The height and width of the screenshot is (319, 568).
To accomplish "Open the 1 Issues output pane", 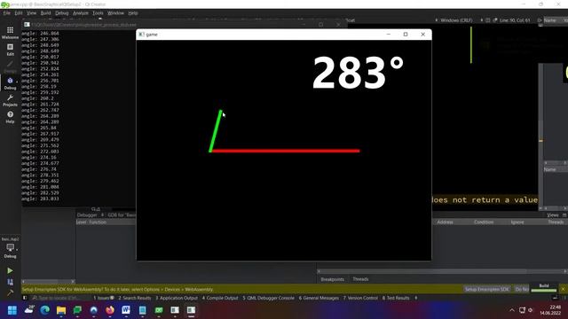I will coord(104,298).
